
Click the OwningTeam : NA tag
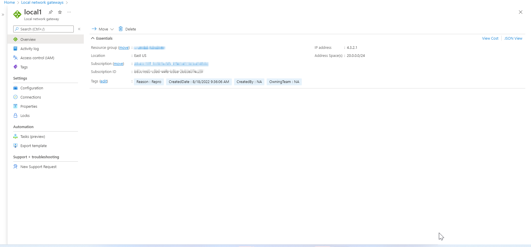(x=284, y=82)
